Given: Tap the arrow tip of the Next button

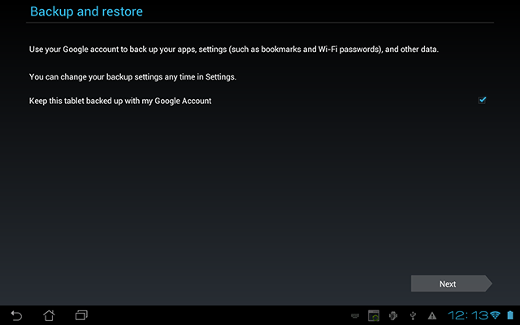Looking at the screenshot, I should 489,284.
